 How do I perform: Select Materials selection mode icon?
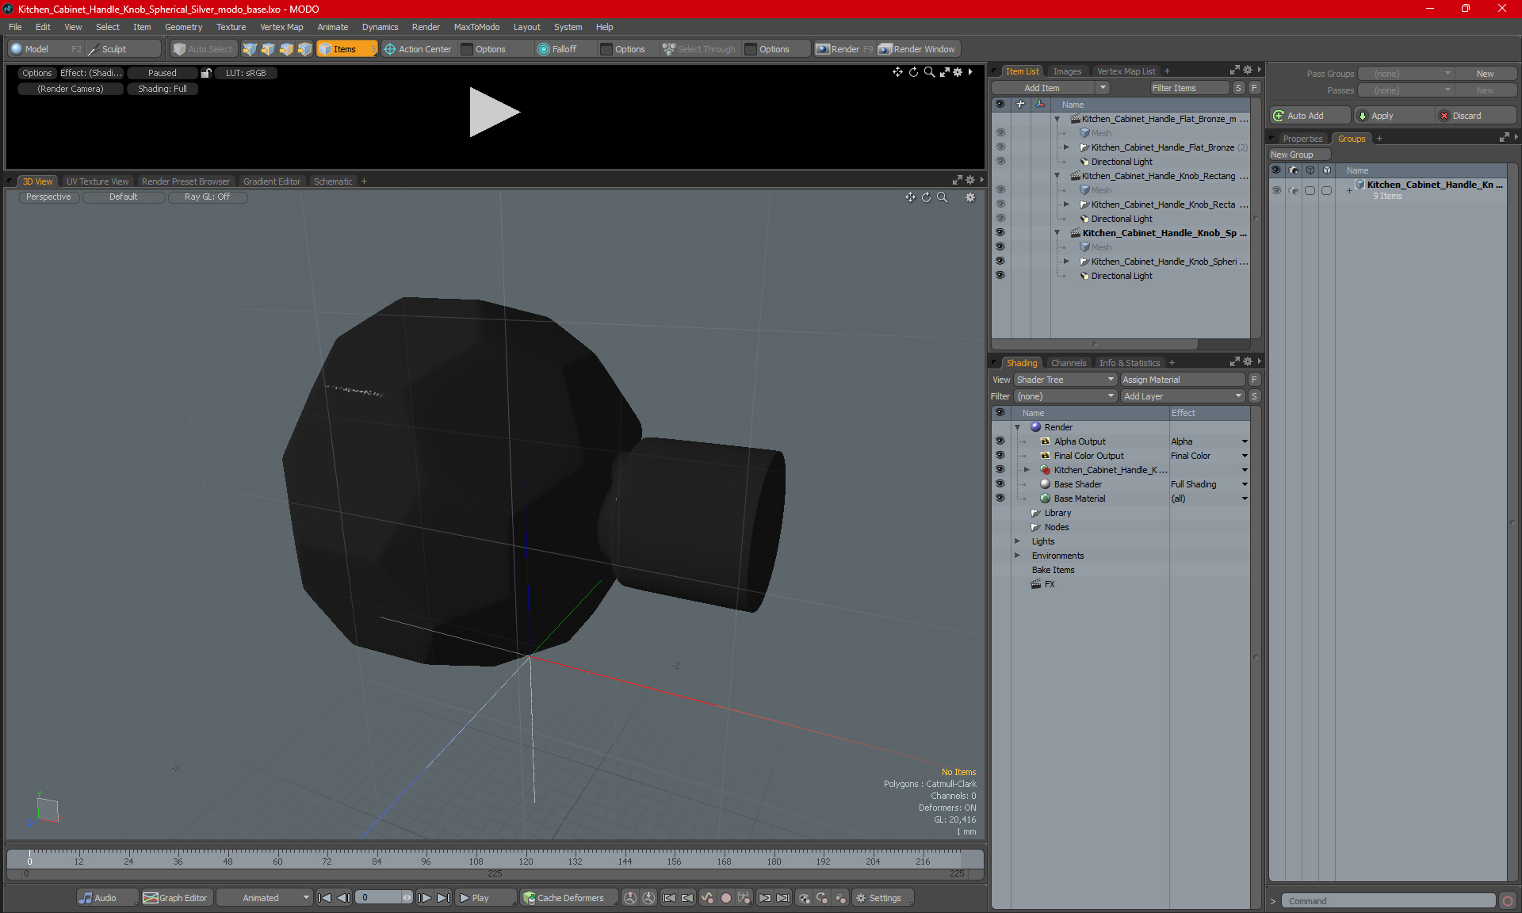coord(304,49)
